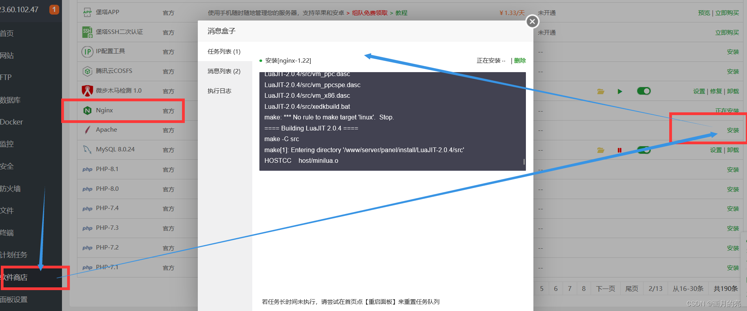
Task: Click 卸载 in 微步木马检测 row
Action: [733, 91]
